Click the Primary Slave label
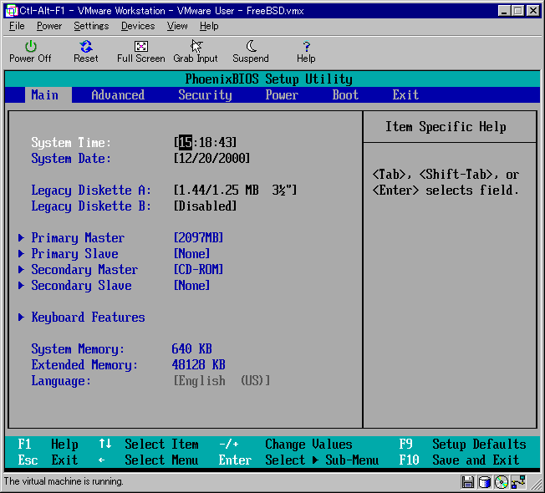 [x=74, y=254]
